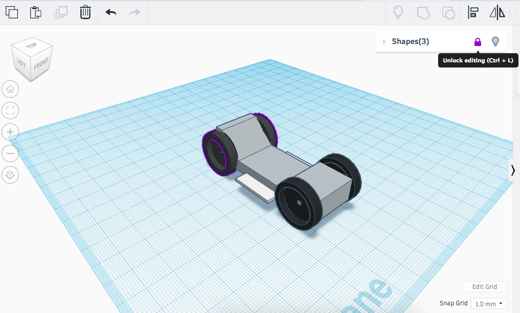This screenshot has width=520, height=313.
Task: Click LEFT face of view cube
Action: (21, 63)
